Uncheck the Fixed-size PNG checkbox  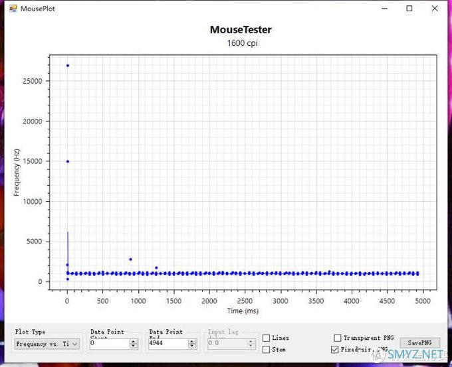click(334, 350)
